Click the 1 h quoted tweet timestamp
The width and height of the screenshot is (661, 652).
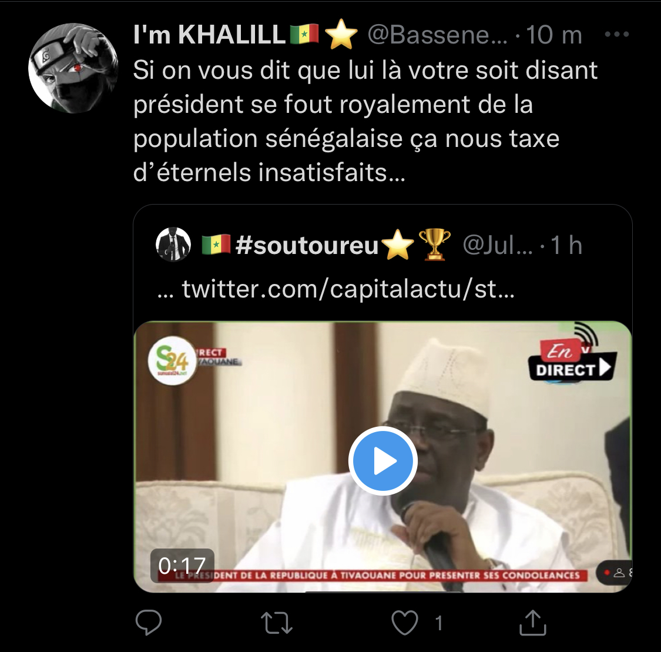pyautogui.click(x=566, y=245)
